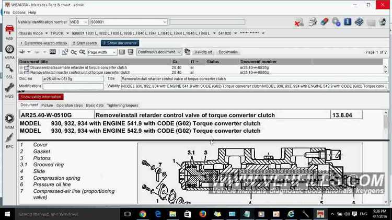Click the Windows Start button
The height and width of the screenshot is (220, 392).
click(7, 214)
